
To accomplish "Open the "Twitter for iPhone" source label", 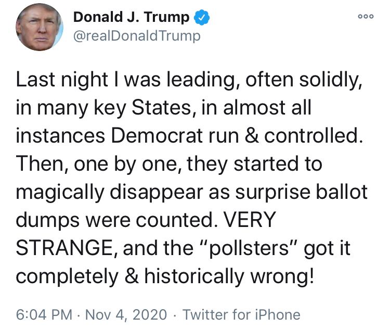I will [242, 314].
